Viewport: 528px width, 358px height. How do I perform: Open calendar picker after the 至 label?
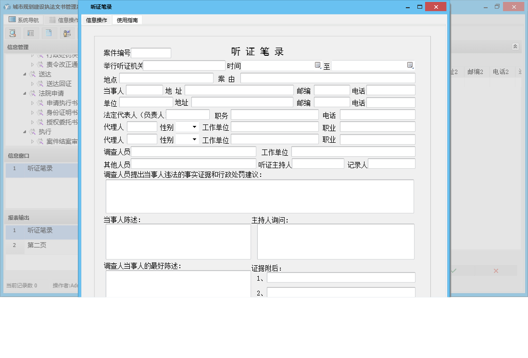tap(410, 65)
